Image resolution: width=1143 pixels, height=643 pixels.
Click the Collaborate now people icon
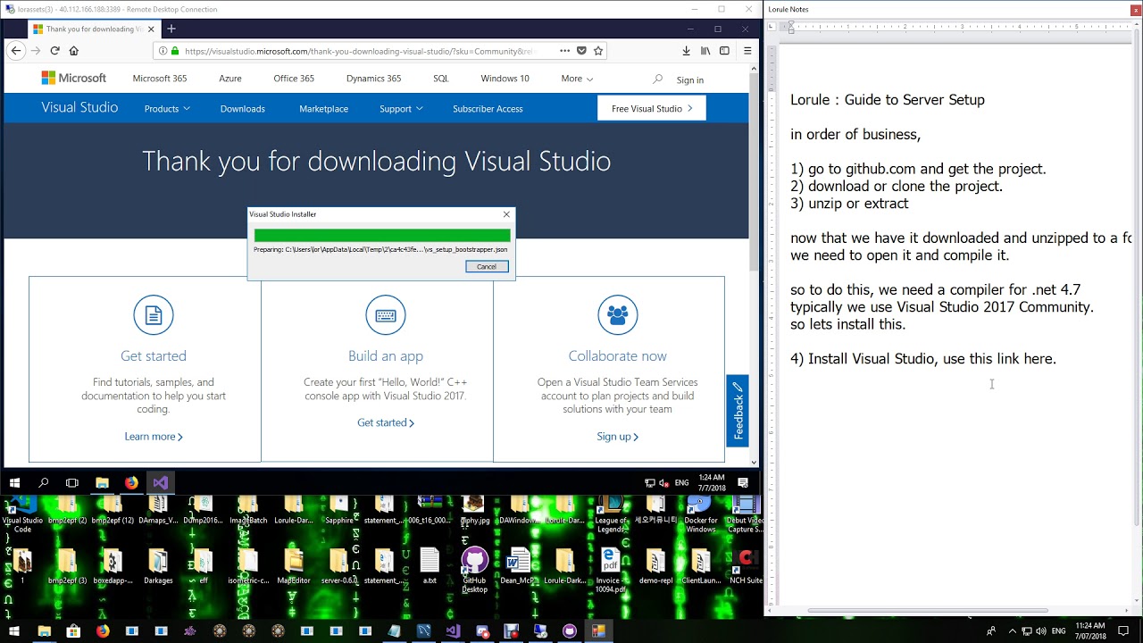(x=617, y=315)
